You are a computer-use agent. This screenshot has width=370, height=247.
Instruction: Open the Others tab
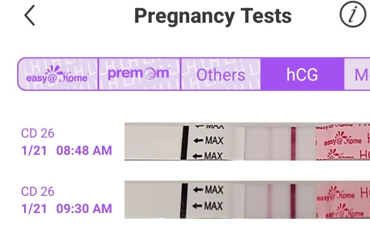pyautogui.click(x=221, y=75)
